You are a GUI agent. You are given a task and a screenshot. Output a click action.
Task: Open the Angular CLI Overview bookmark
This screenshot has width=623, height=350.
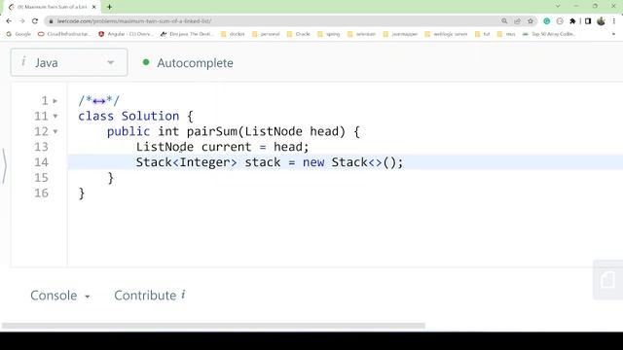tap(126, 34)
